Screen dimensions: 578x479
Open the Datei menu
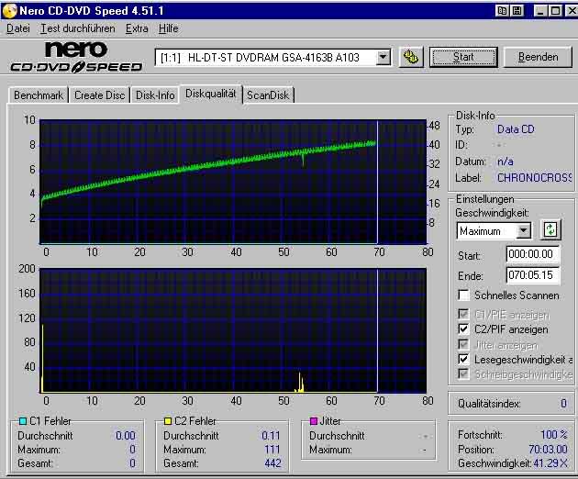point(18,28)
